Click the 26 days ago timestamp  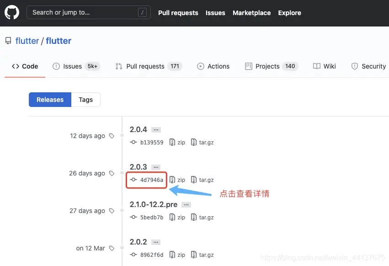87,173
